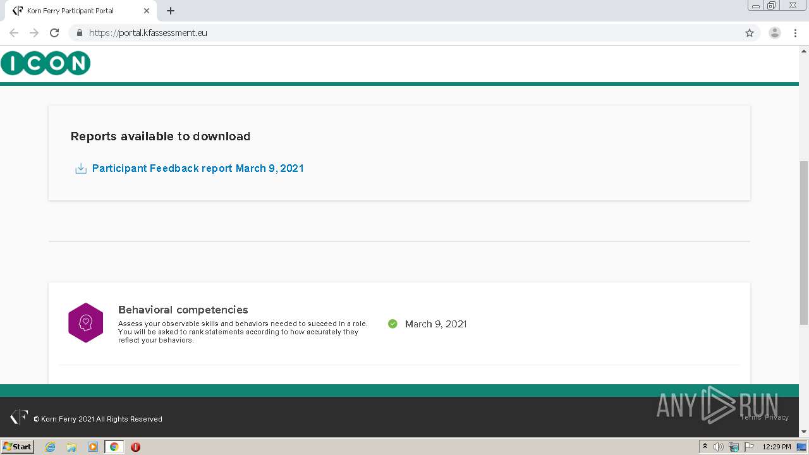This screenshot has height=455, width=809.
Task: Click the scrollbar down arrow
Action: click(x=804, y=432)
